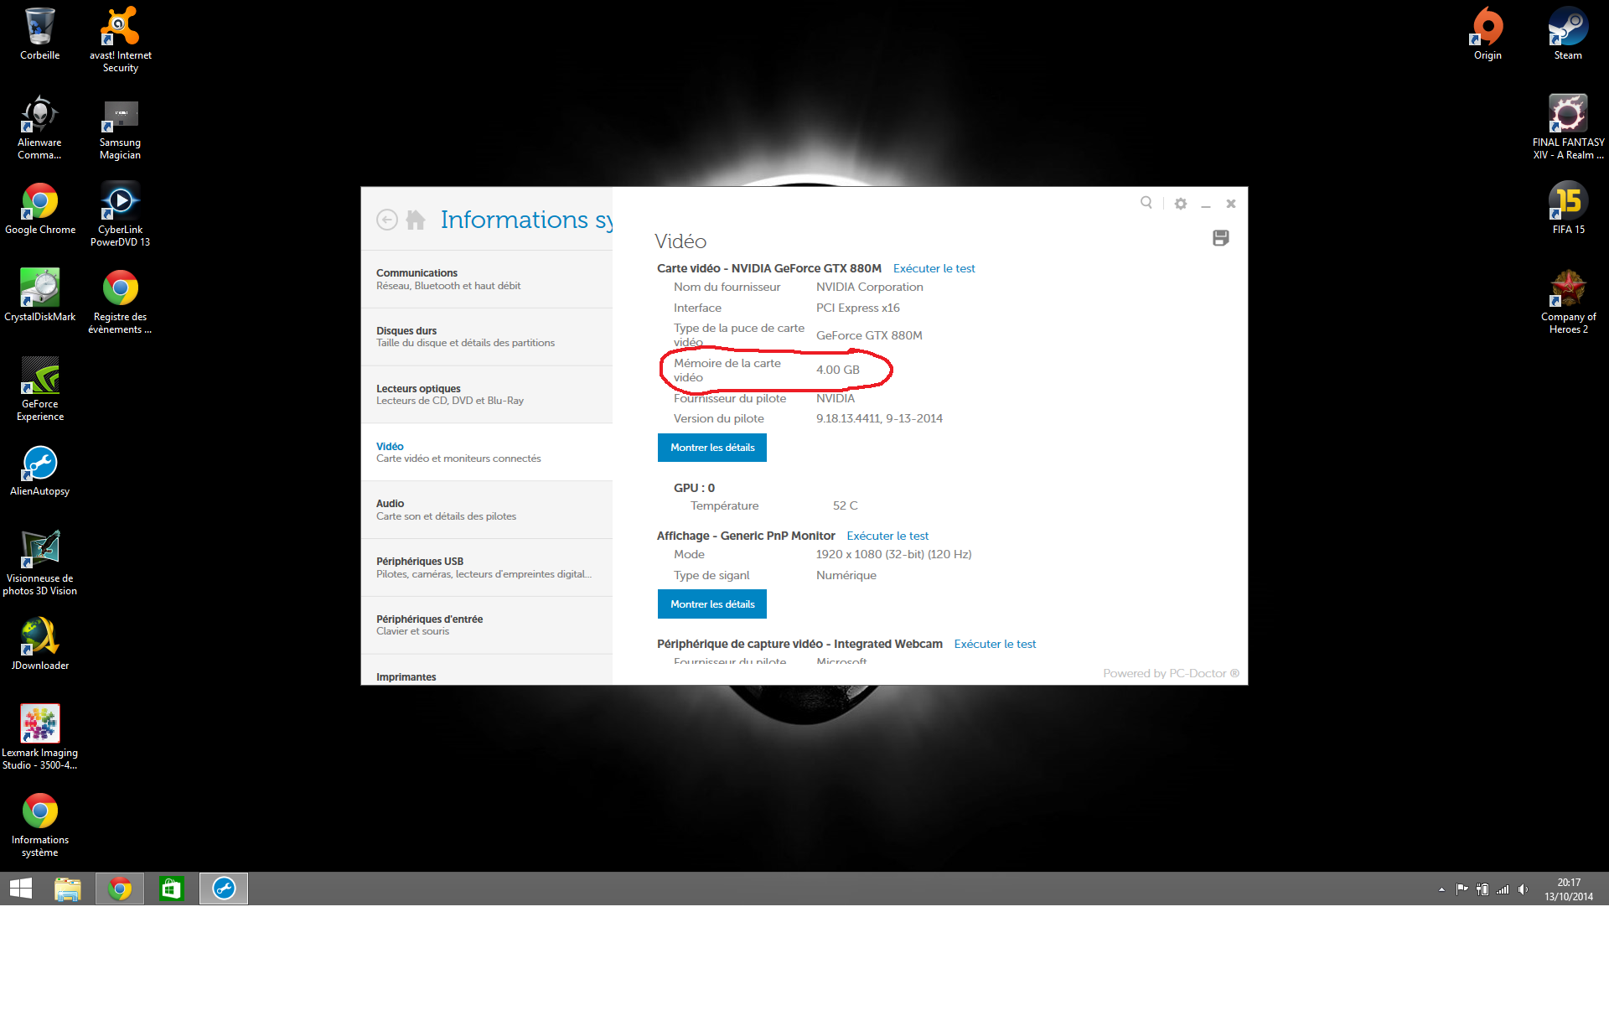Click Numérique signal type value

coord(846,575)
